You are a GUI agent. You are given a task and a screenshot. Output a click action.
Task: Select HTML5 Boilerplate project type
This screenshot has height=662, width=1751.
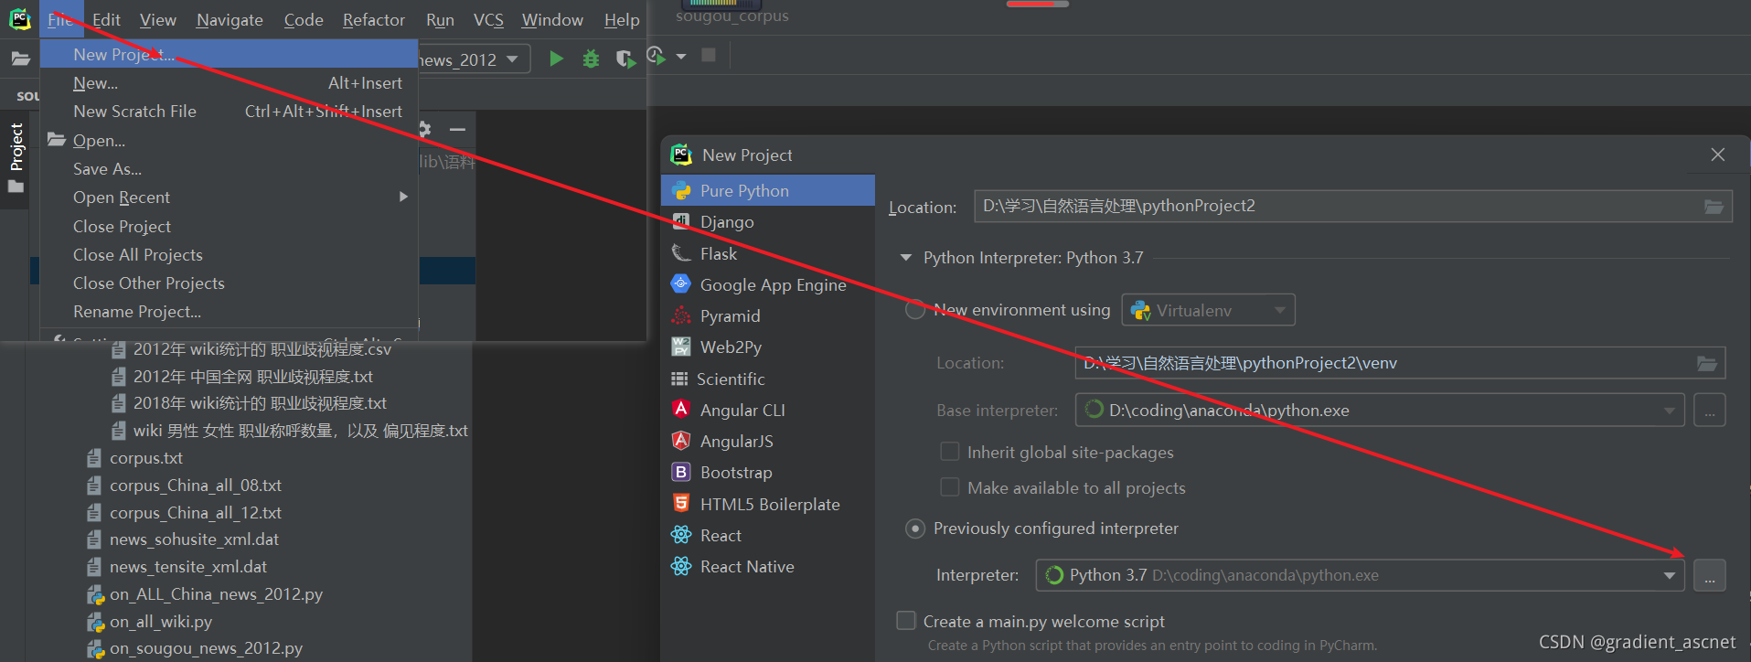point(768,504)
